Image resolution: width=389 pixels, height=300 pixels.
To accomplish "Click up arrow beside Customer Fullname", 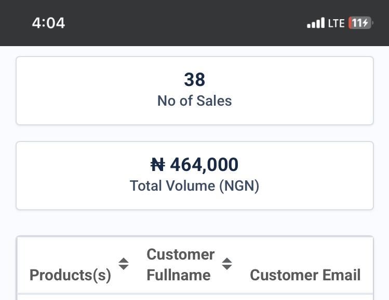I will point(227,261).
